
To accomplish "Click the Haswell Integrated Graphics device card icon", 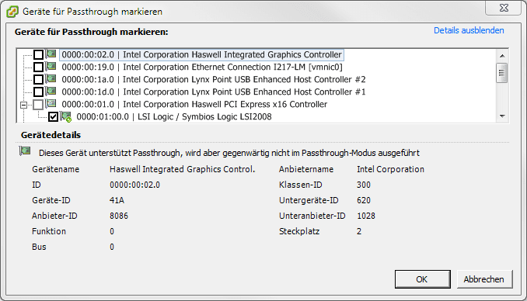I will [51, 54].
